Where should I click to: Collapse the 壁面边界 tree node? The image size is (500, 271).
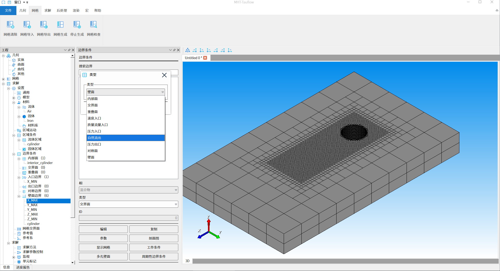19,196
